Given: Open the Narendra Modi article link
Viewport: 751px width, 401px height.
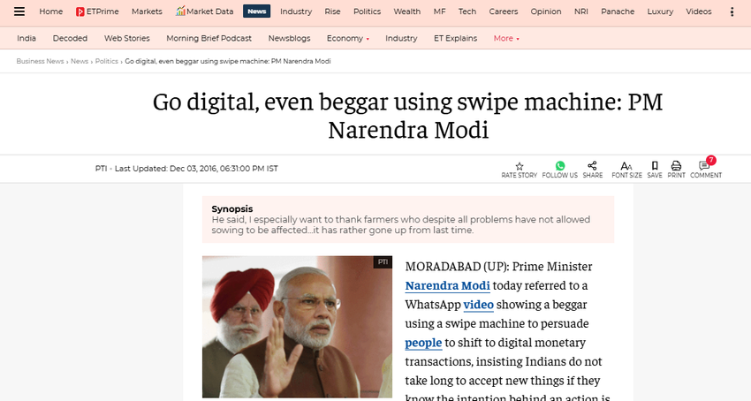Looking at the screenshot, I should tap(447, 285).
